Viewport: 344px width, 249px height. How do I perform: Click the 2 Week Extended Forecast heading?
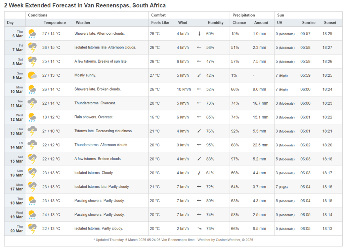[x=85, y=6]
